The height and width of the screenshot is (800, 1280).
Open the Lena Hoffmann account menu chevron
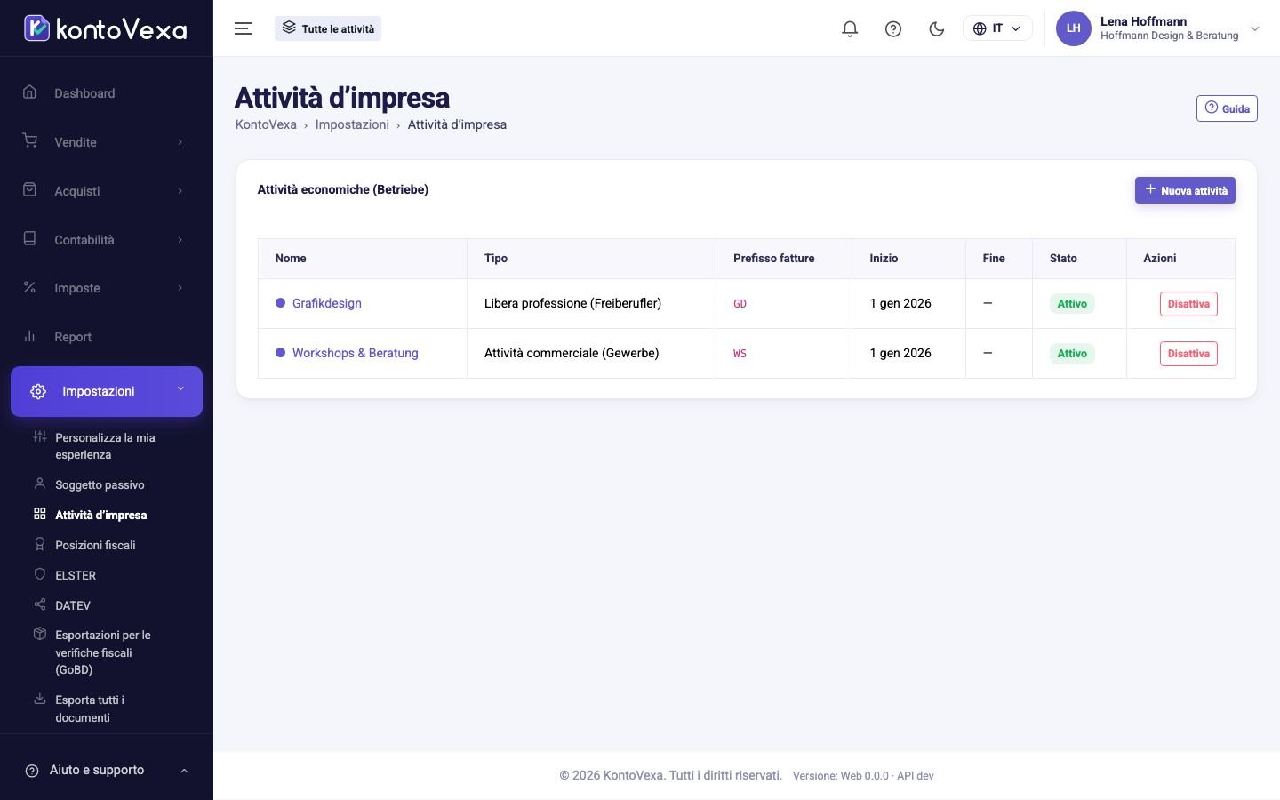tap(1255, 28)
